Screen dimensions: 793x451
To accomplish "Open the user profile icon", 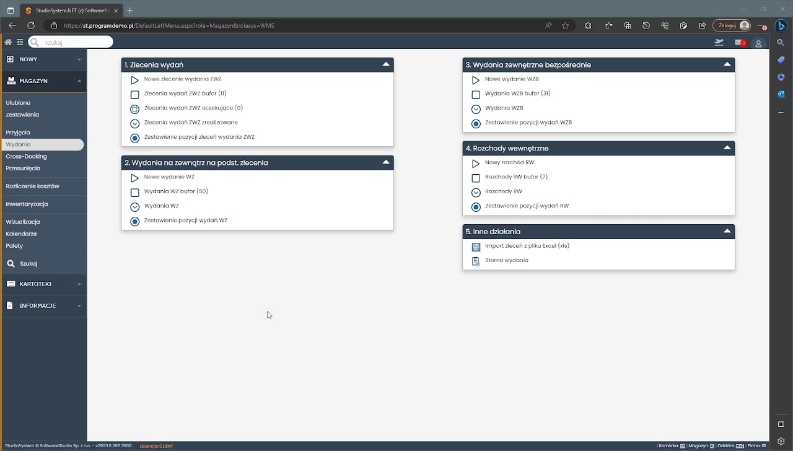I will click(758, 43).
